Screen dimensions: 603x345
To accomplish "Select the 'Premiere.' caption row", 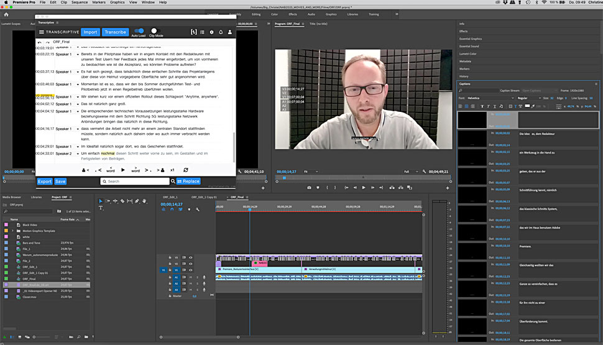I will tap(528, 251).
